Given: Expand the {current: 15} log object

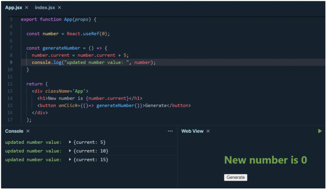Looking at the screenshot, I should (x=70, y=159).
